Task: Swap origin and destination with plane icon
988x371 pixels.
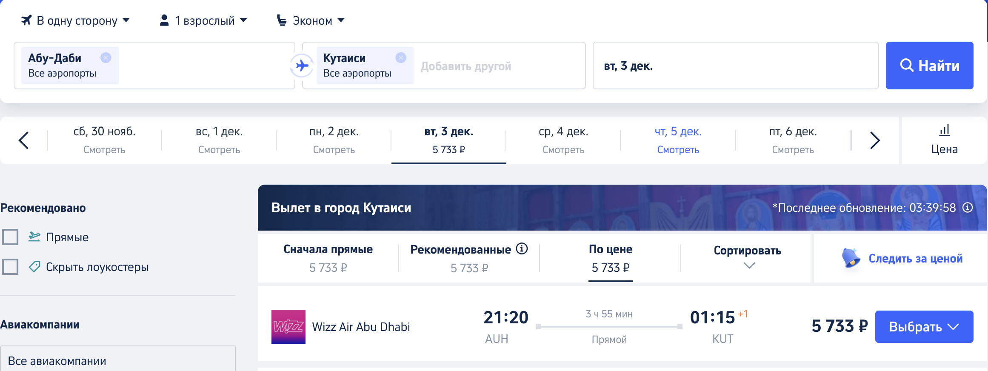Action: (x=302, y=66)
